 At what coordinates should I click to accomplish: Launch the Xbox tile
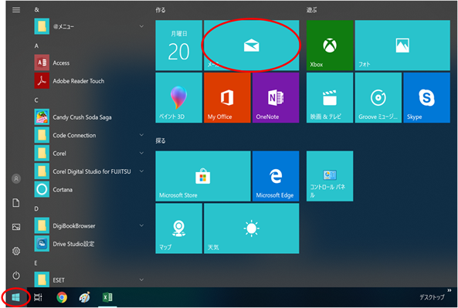(330, 46)
